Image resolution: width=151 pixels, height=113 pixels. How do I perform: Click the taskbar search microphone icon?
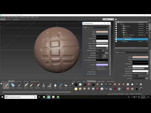[x=35, y=97]
